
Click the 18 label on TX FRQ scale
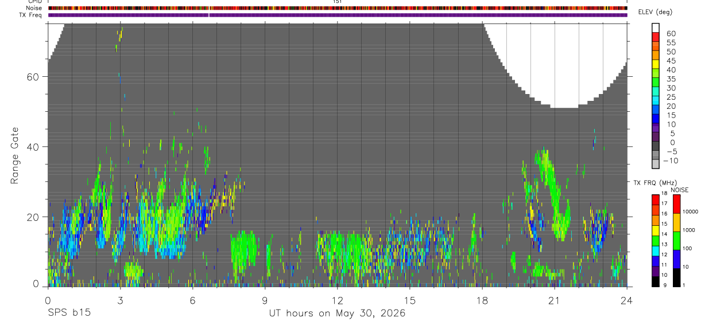coord(664,194)
